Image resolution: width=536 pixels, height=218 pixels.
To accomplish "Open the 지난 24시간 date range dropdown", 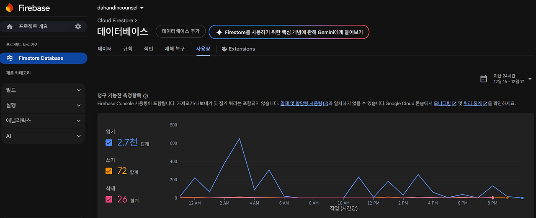I will point(506,79).
